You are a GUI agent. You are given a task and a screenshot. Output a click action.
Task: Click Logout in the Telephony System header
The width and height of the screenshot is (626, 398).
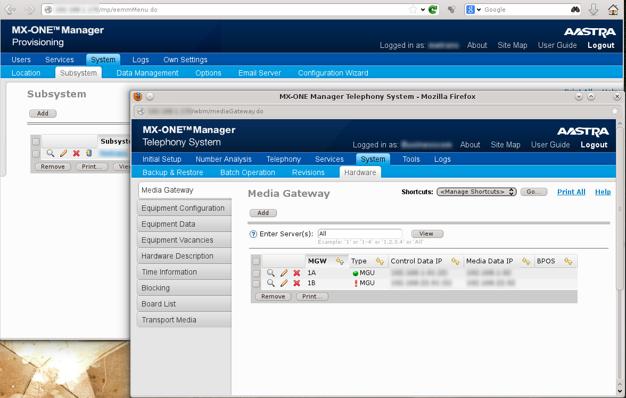tap(594, 145)
